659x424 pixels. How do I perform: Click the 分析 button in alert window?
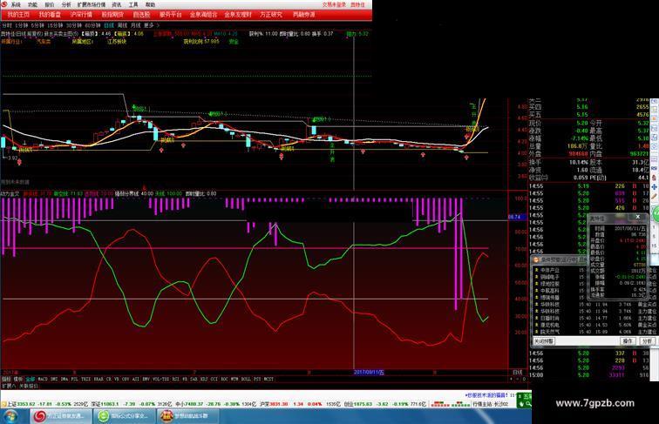[x=647, y=341]
